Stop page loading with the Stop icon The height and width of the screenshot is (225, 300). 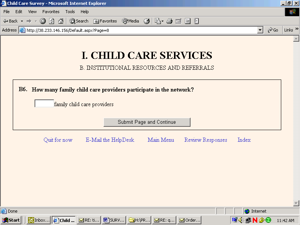coord(43,21)
